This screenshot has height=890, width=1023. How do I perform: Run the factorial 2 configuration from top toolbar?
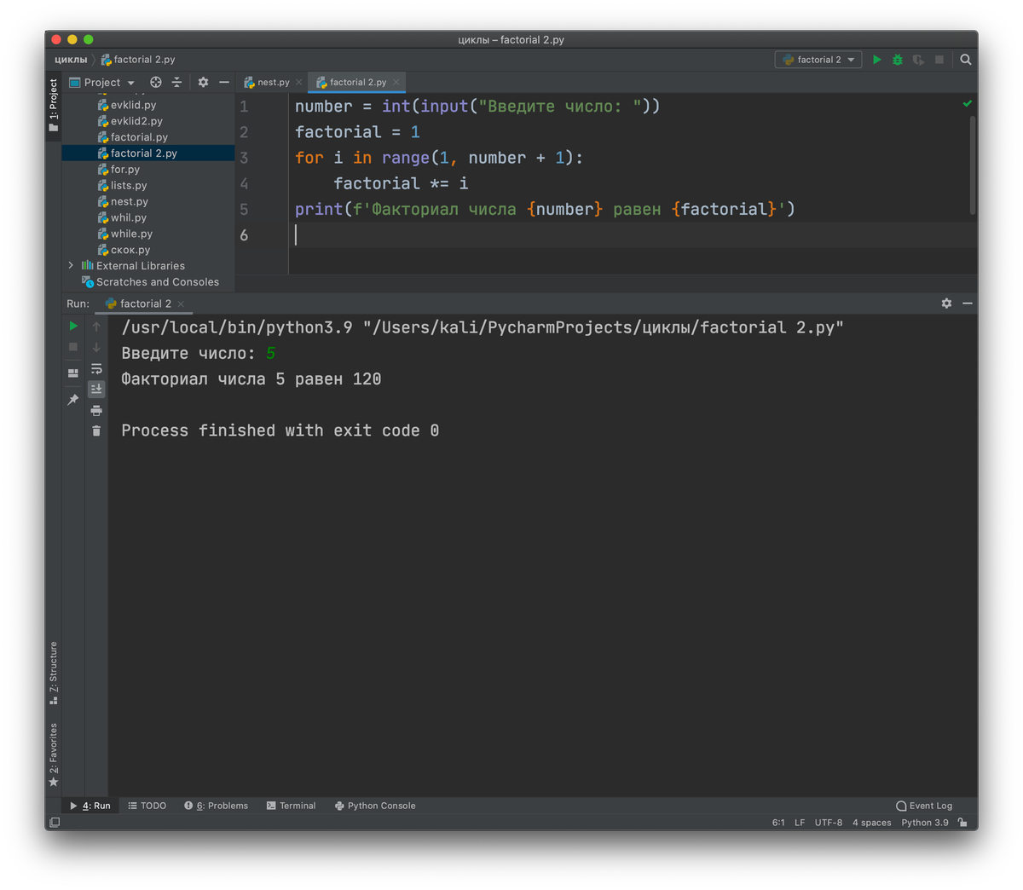tap(876, 60)
